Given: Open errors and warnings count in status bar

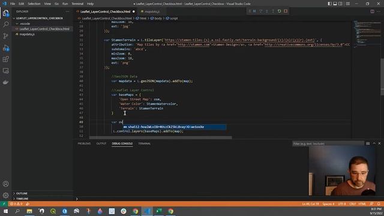Looking at the screenshot, I should pyautogui.click(x=16, y=204).
